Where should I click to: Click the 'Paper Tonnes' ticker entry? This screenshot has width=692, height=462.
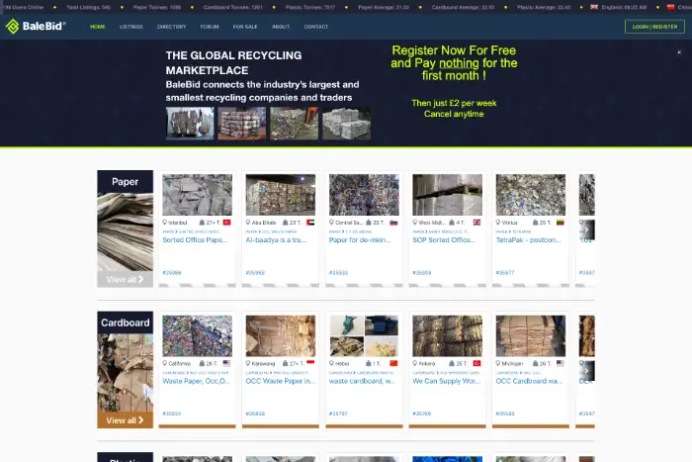click(x=157, y=7)
